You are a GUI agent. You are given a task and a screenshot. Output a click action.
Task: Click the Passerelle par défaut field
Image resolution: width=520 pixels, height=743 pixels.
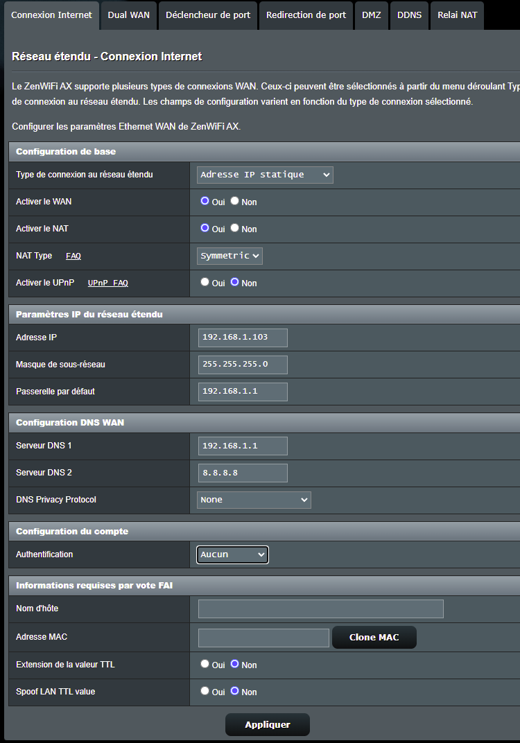pyautogui.click(x=243, y=392)
